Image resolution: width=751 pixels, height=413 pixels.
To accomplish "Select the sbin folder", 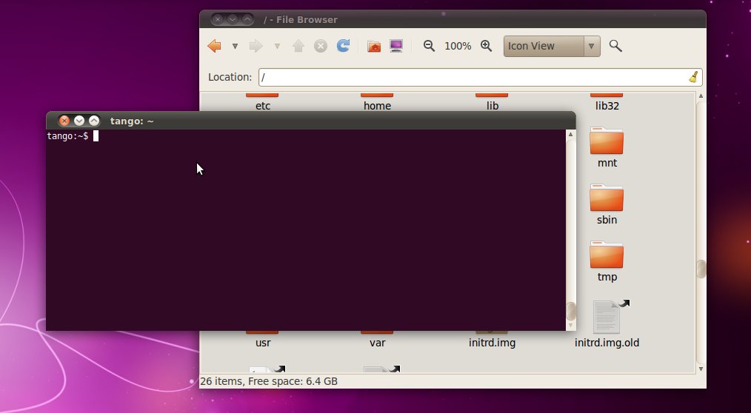I will 607,198.
